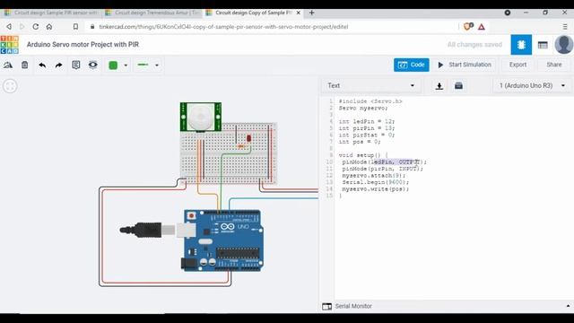Viewport: 574px width, 323px height.
Task: Bookmark this page
Action: pos(75,27)
